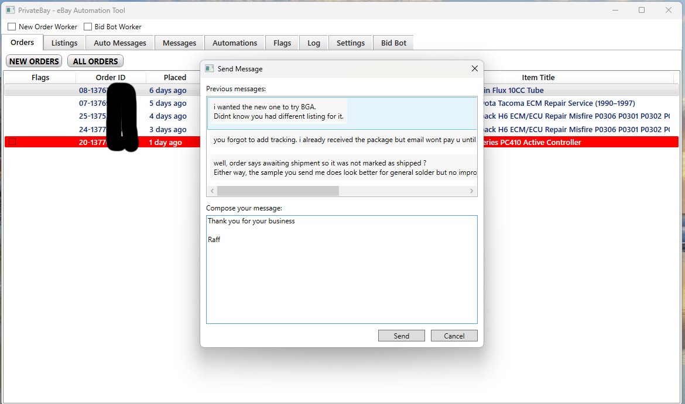Click the right arrow of the messages scrollbar
Screen dimensions: 685x404
(471, 191)
